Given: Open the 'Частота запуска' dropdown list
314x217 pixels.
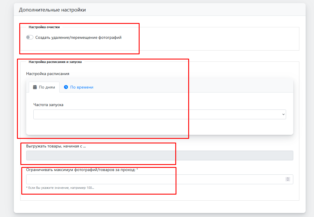Looking at the screenshot, I should [x=155, y=114].
